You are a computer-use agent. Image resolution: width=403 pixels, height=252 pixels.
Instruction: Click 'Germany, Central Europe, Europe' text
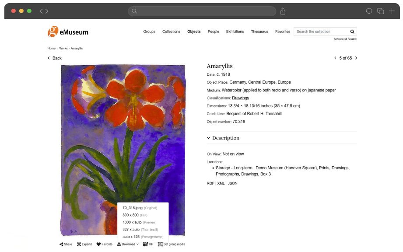pos(260,82)
